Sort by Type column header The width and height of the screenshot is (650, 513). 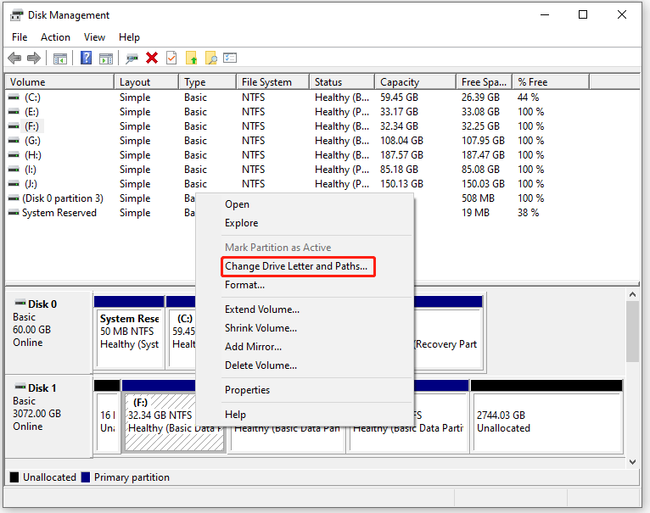point(207,82)
